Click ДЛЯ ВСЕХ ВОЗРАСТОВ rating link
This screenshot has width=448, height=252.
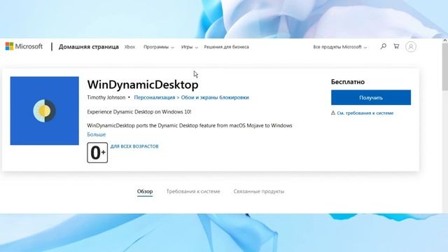click(x=134, y=146)
